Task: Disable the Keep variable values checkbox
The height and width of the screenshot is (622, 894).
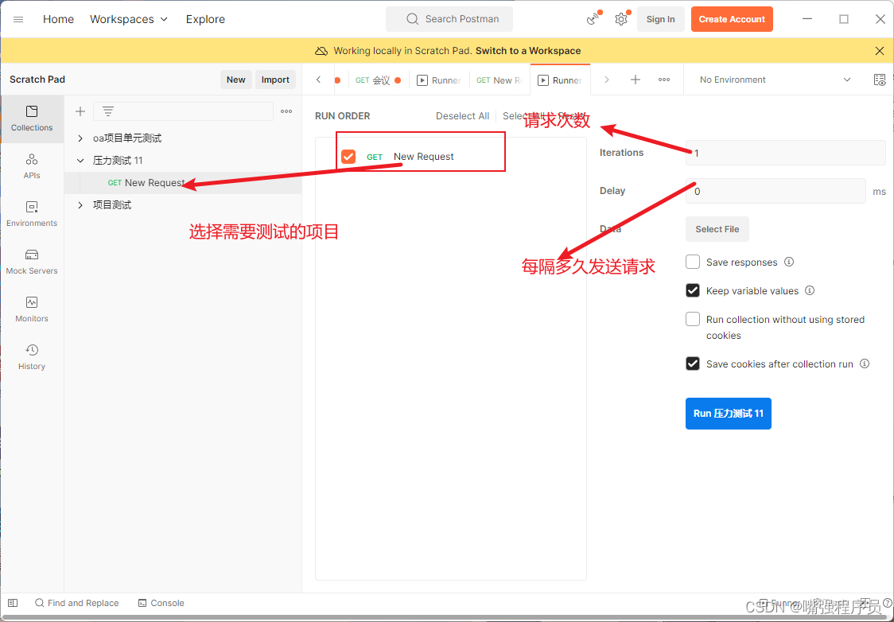Action: (693, 290)
